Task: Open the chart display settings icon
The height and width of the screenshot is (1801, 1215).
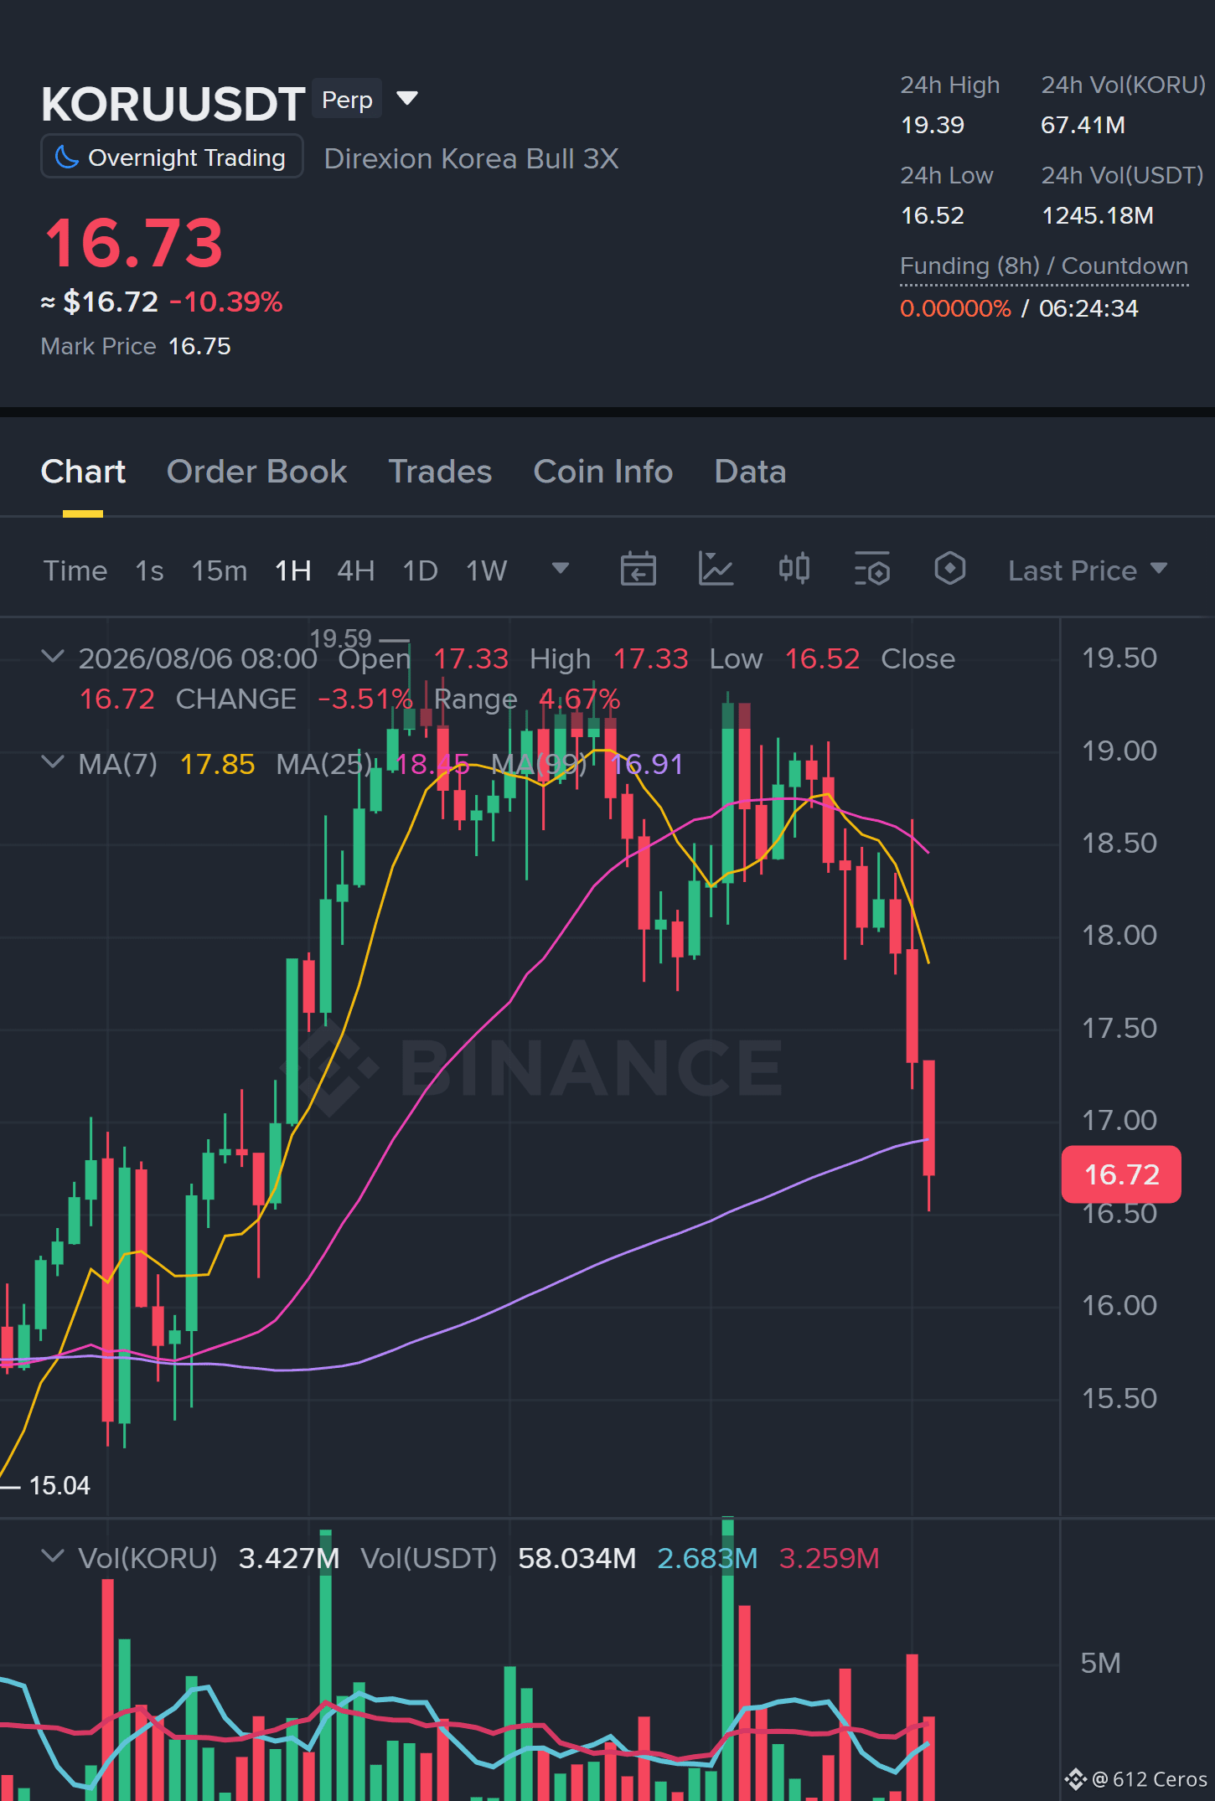Action: point(871,570)
